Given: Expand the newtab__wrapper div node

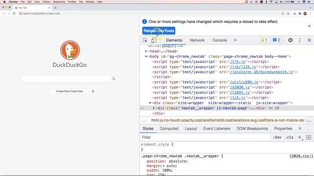Looking at the screenshot, I should [154, 108].
